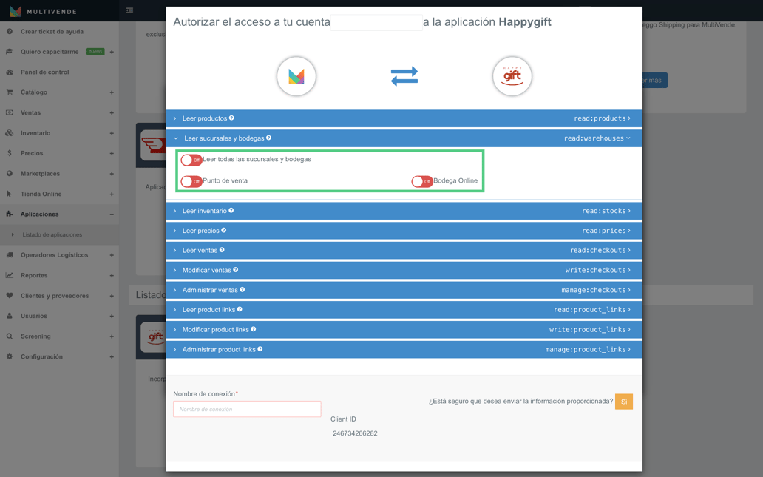Expand the Leer inventario permission section
The image size is (763, 477).
404,211
